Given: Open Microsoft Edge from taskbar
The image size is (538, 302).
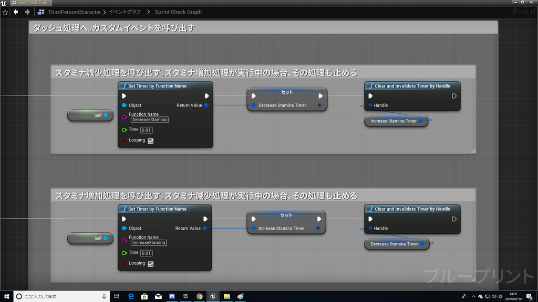Looking at the screenshot, I should [x=131, y=296].
